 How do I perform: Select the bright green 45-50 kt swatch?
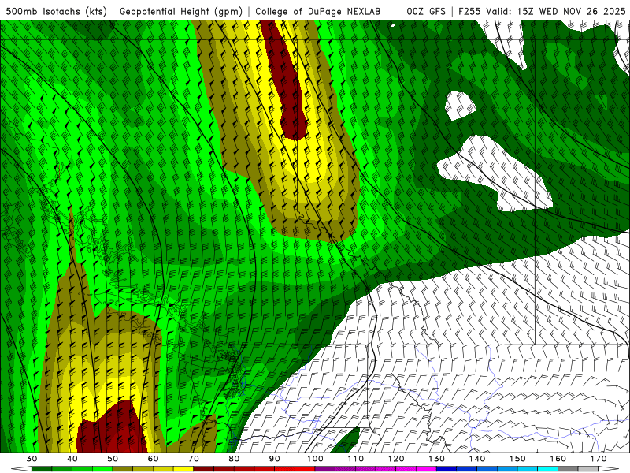(102, 469)
